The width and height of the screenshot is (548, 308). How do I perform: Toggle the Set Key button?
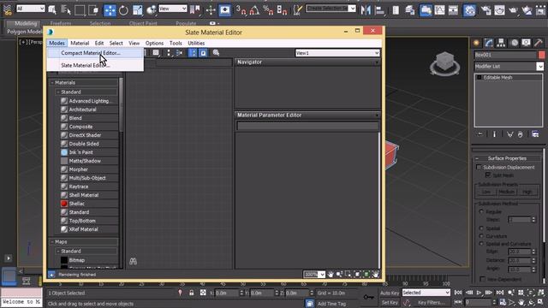390,302
